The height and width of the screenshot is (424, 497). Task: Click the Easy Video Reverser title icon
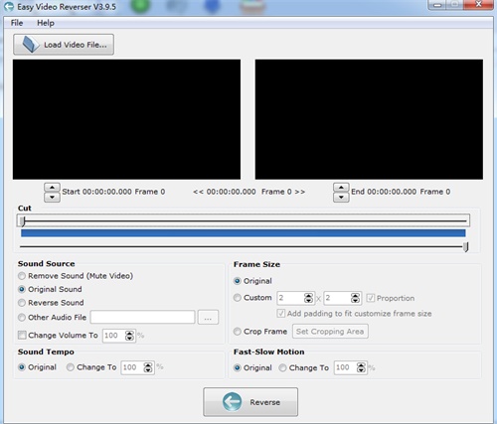pos(9,6)
